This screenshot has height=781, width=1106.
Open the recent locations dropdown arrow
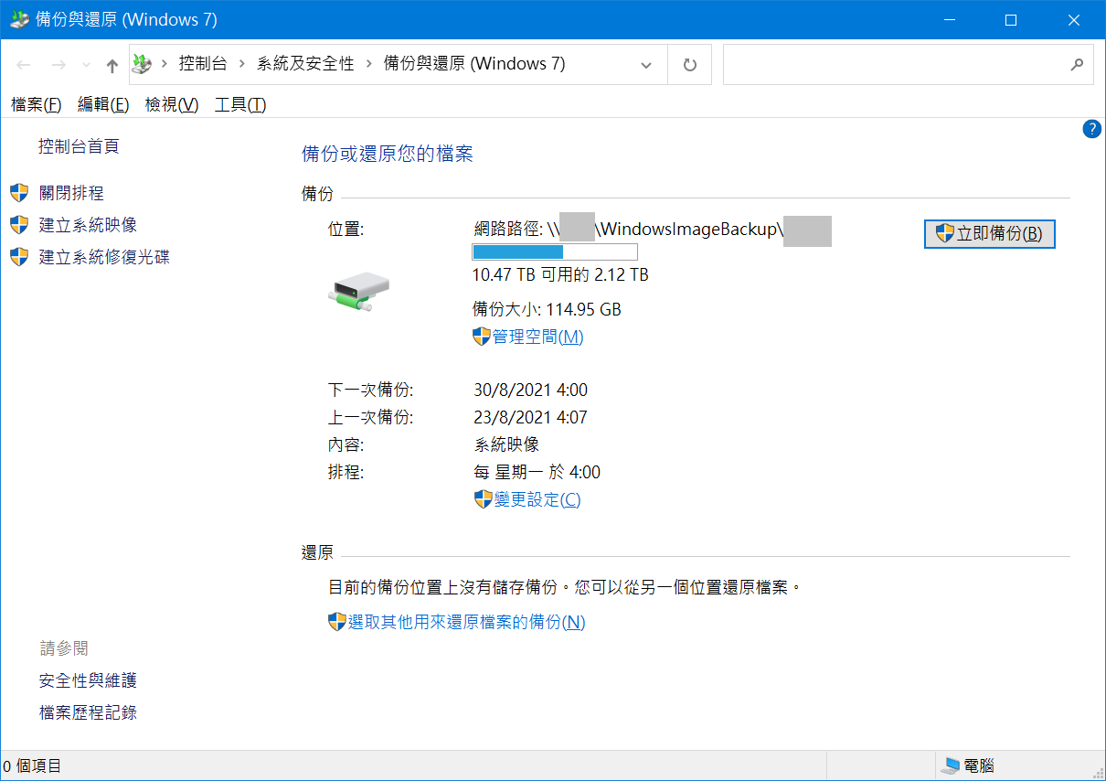coord(87,66)
